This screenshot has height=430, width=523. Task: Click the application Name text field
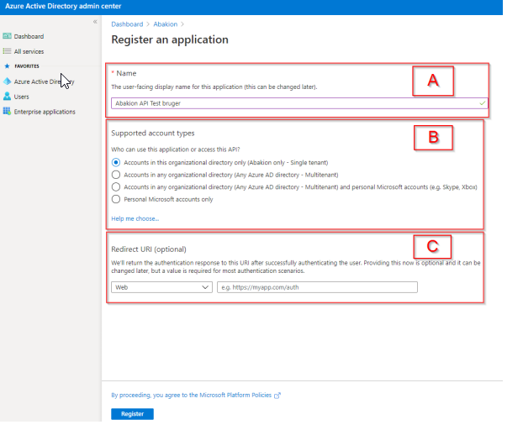coord(294,103)
